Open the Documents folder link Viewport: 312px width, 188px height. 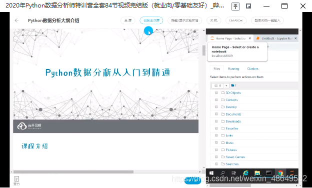coord(233,114)
